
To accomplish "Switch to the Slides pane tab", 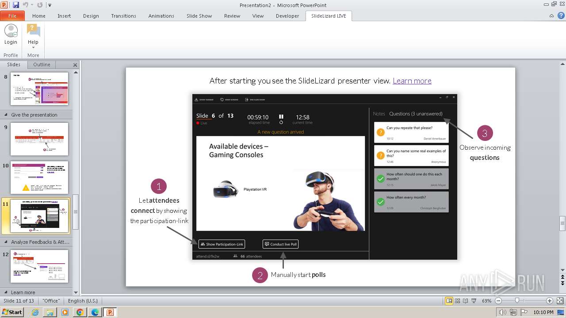I will [x=14, y=64].
